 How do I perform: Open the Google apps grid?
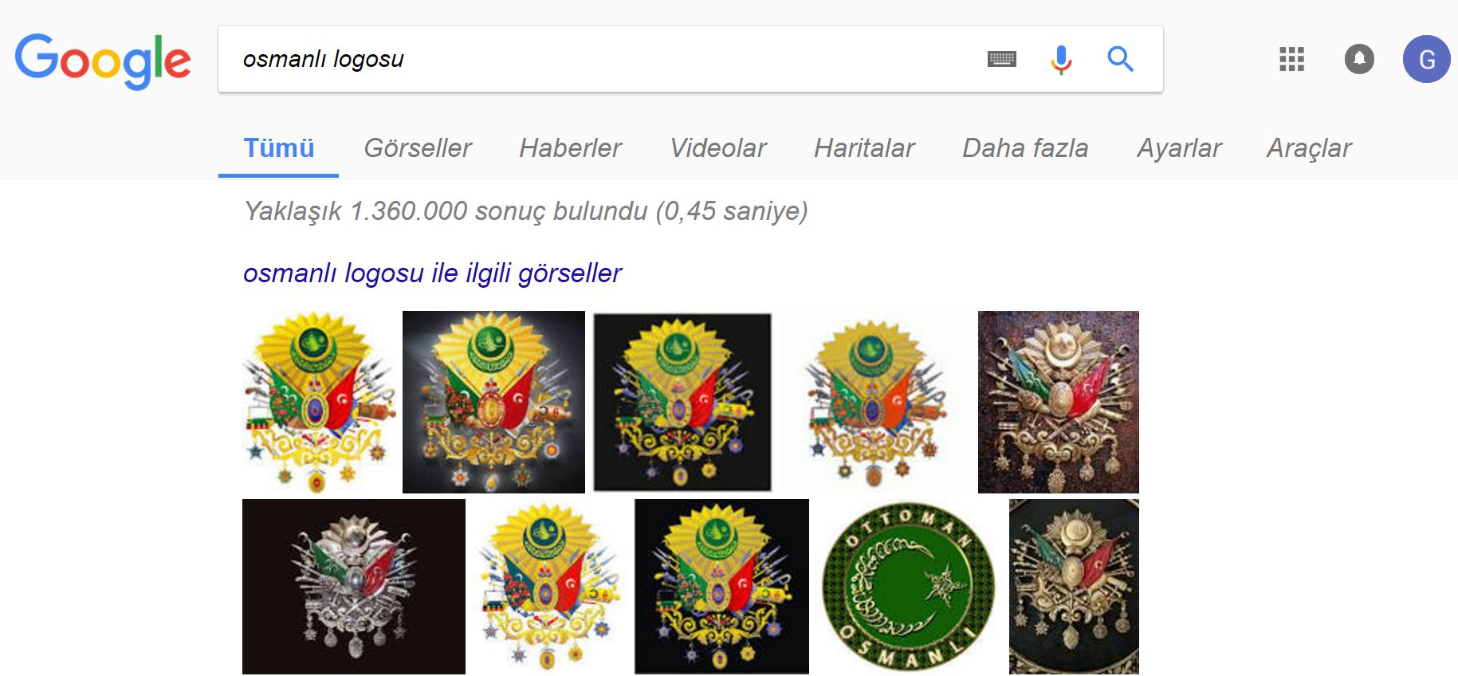[x=1291, y=59]
